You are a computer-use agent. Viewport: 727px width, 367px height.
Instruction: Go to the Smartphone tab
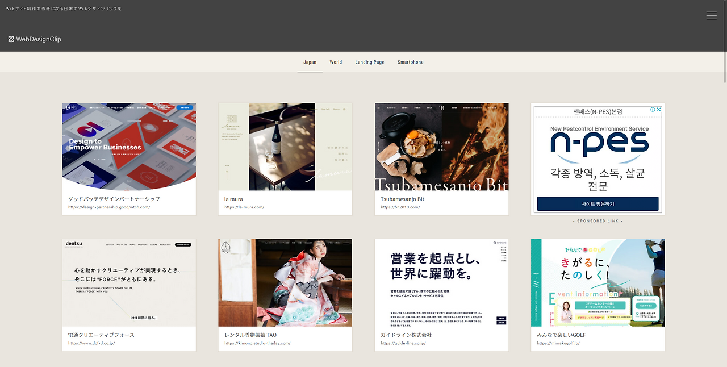tap(411, 62)
